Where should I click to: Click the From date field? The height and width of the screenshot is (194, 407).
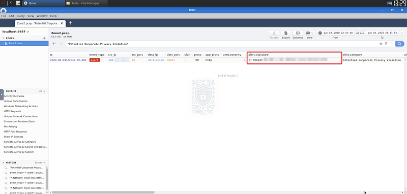(x=338, y=33)
